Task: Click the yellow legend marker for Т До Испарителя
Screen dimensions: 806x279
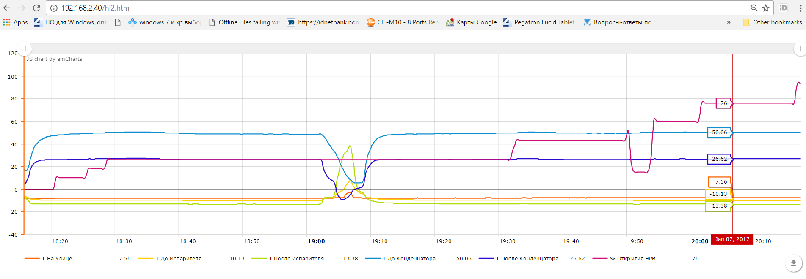Action: pos(146,258)
